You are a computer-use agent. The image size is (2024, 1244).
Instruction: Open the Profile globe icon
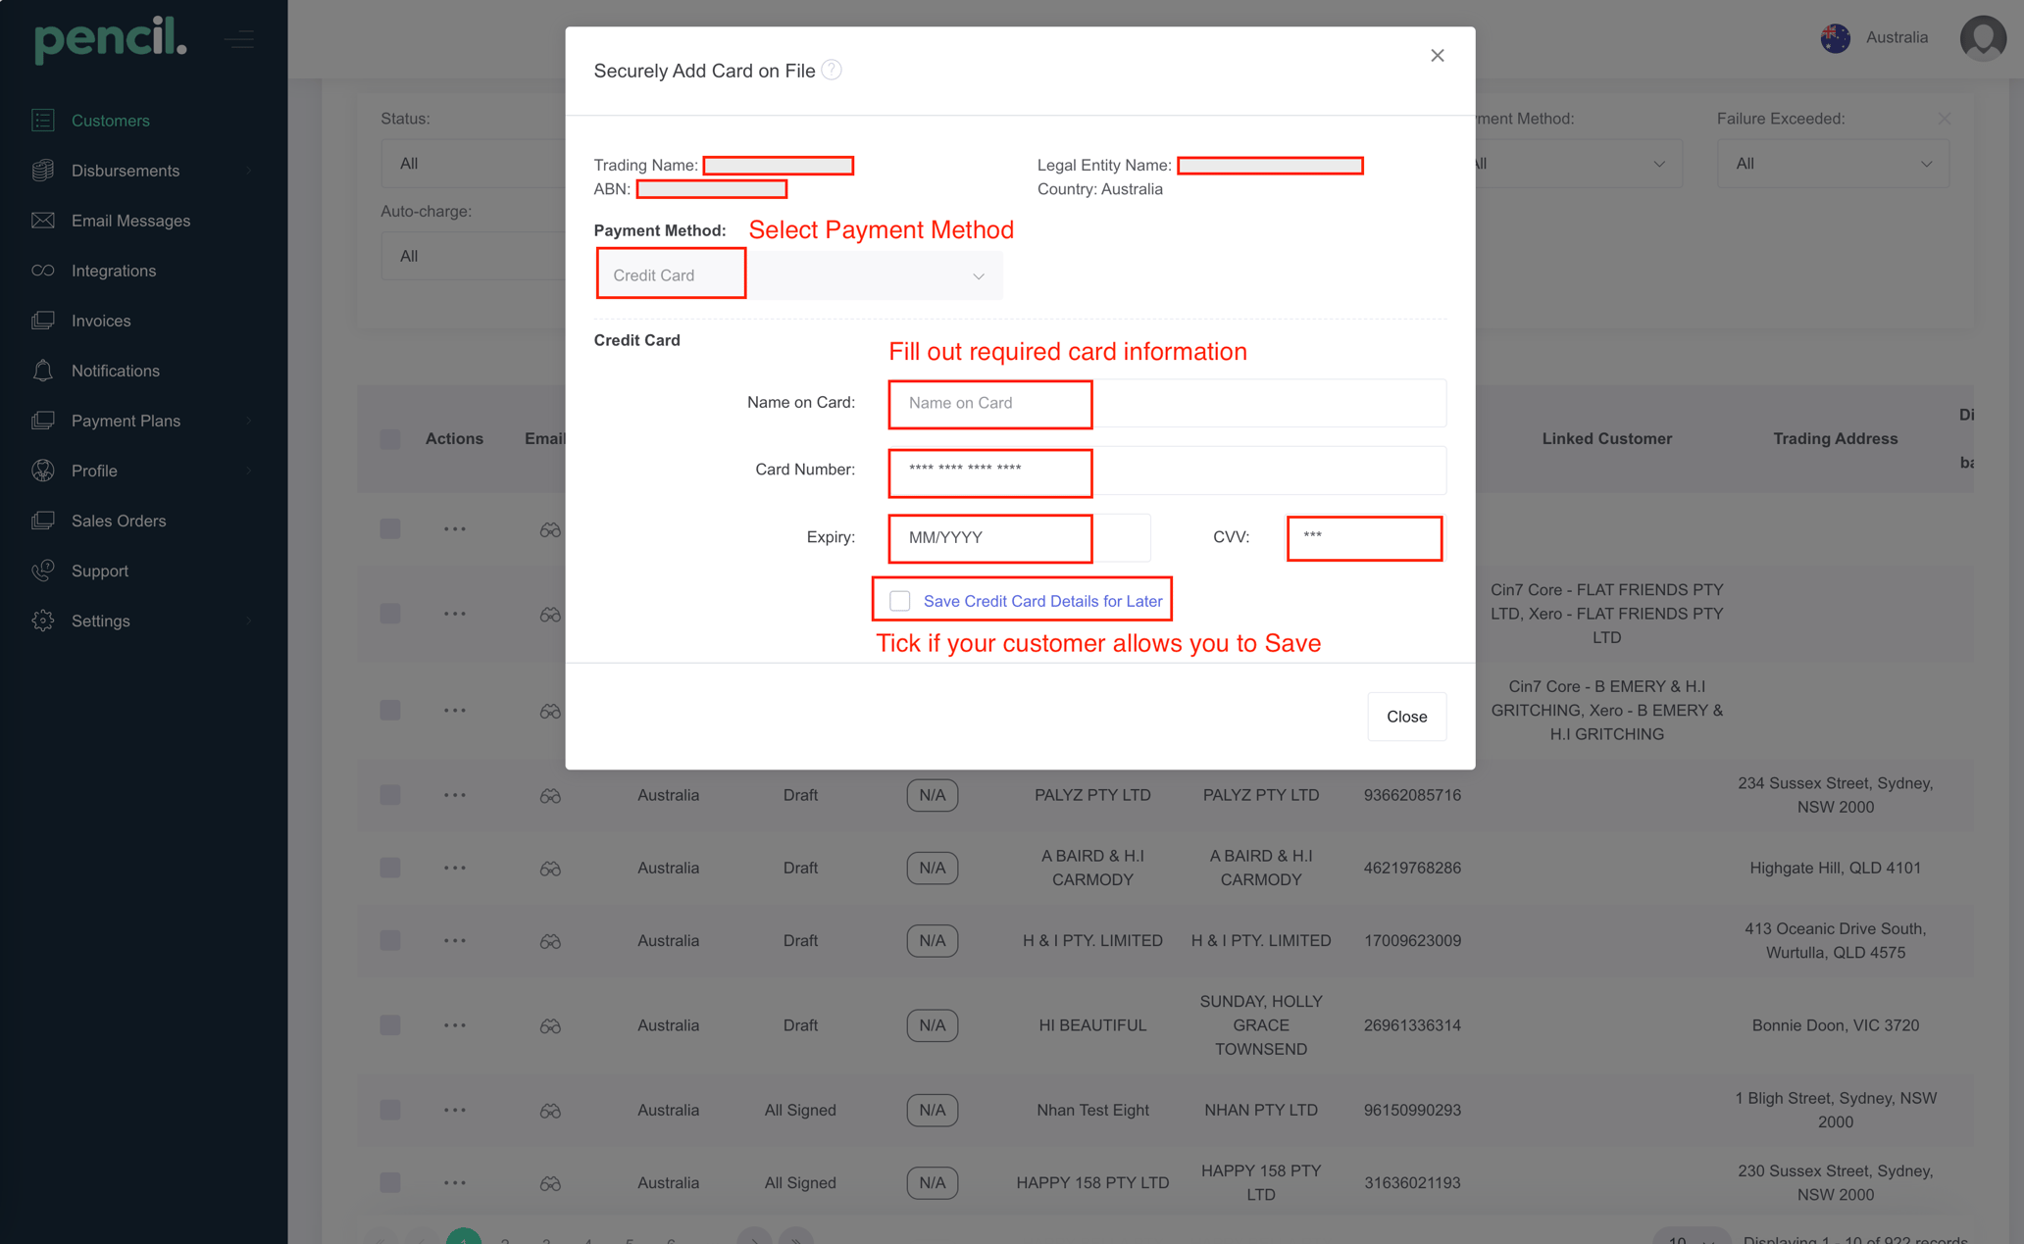(42, 471)
